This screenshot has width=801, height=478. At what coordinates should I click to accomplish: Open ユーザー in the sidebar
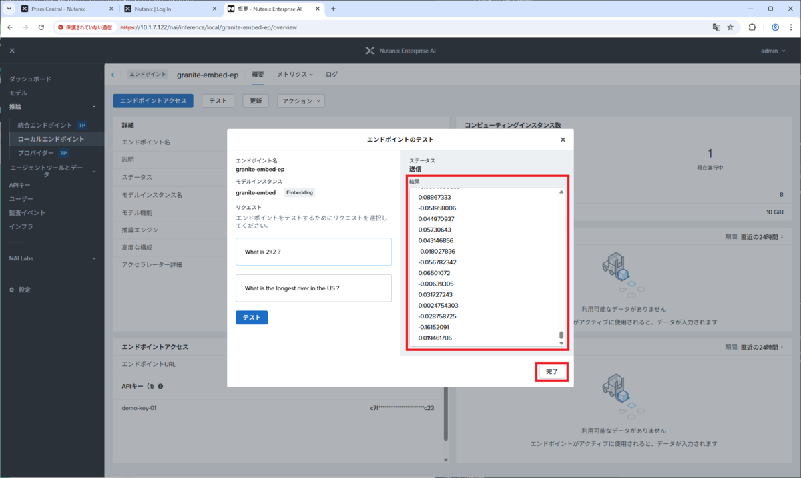[21, 199]
